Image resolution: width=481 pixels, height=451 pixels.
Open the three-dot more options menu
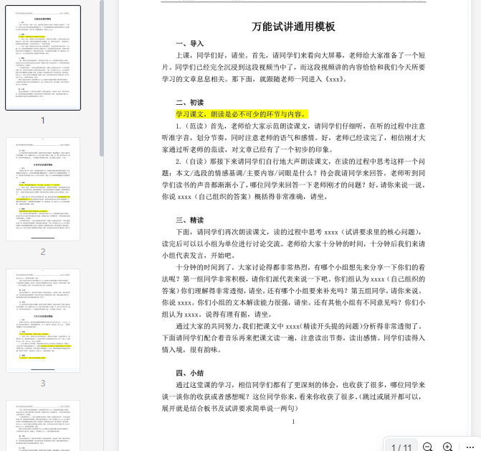click(x=470, y=447)
